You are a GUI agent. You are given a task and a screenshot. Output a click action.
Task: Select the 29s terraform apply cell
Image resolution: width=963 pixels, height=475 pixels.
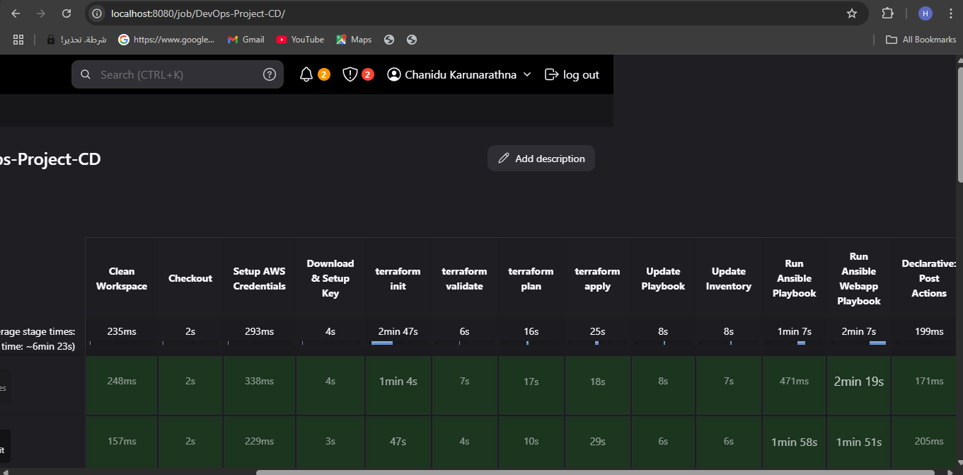pyautogui.click(x=598, y=442)
